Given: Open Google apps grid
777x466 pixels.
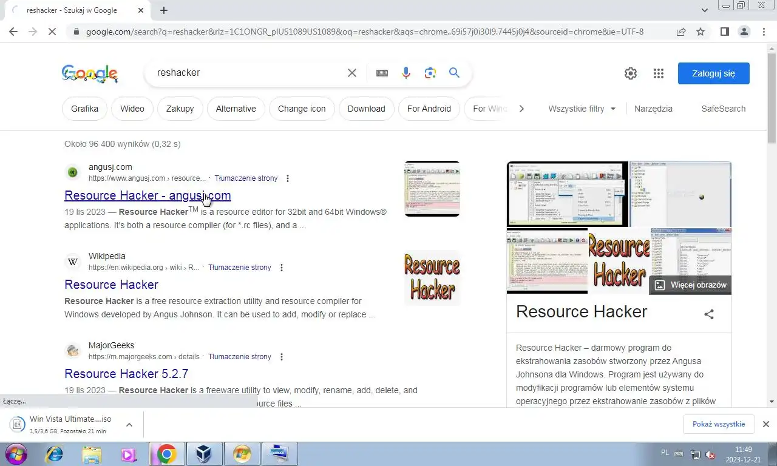Looking at the screenshot, I should 659,73.
